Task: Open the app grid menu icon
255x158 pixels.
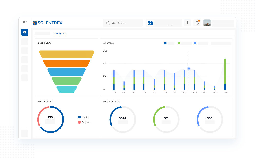Action: [25, 23]
